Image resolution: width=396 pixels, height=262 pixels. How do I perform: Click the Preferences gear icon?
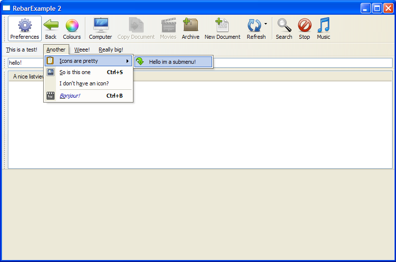pyautogui.click(x=25, y=25)
